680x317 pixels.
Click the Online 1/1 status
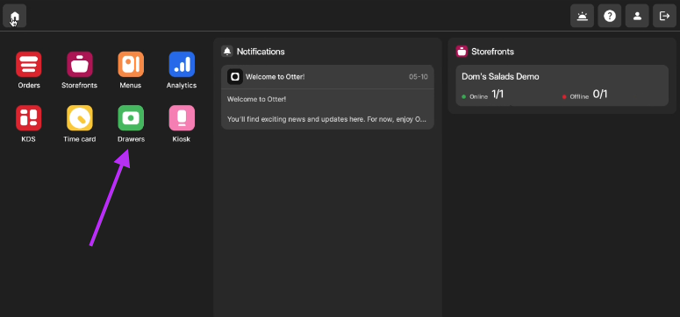[x=483, y=95]
